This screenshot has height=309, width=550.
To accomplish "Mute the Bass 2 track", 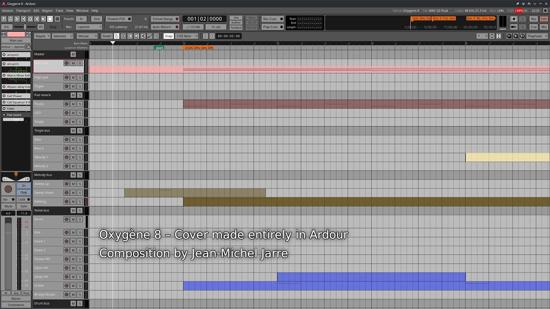I will (73, 148).
